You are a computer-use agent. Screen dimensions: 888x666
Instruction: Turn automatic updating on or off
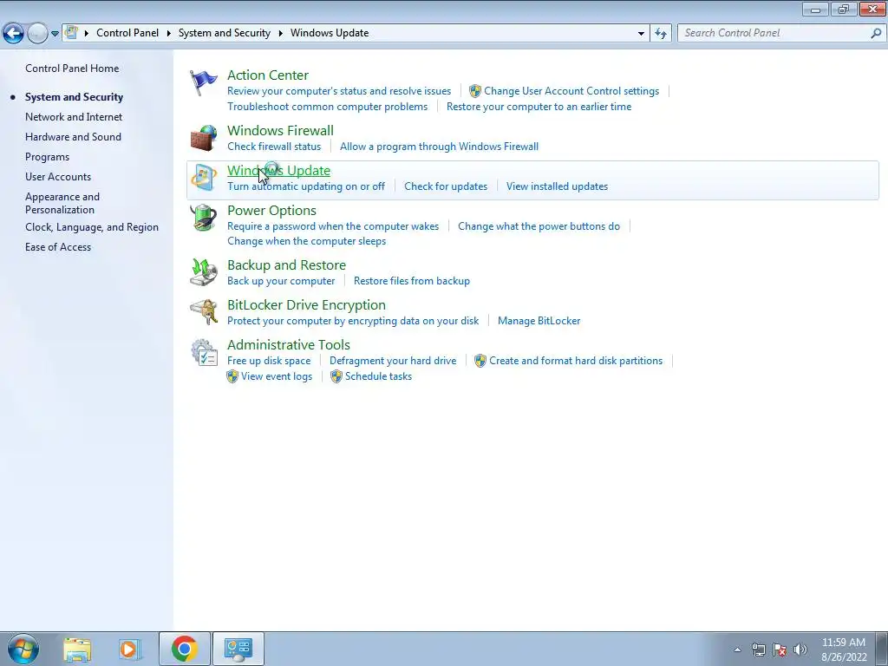pyautogui.click(x=306, y=186)
